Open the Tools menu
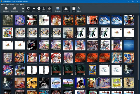The width and height of the screenshot is (140, 94). coord(17,4)
